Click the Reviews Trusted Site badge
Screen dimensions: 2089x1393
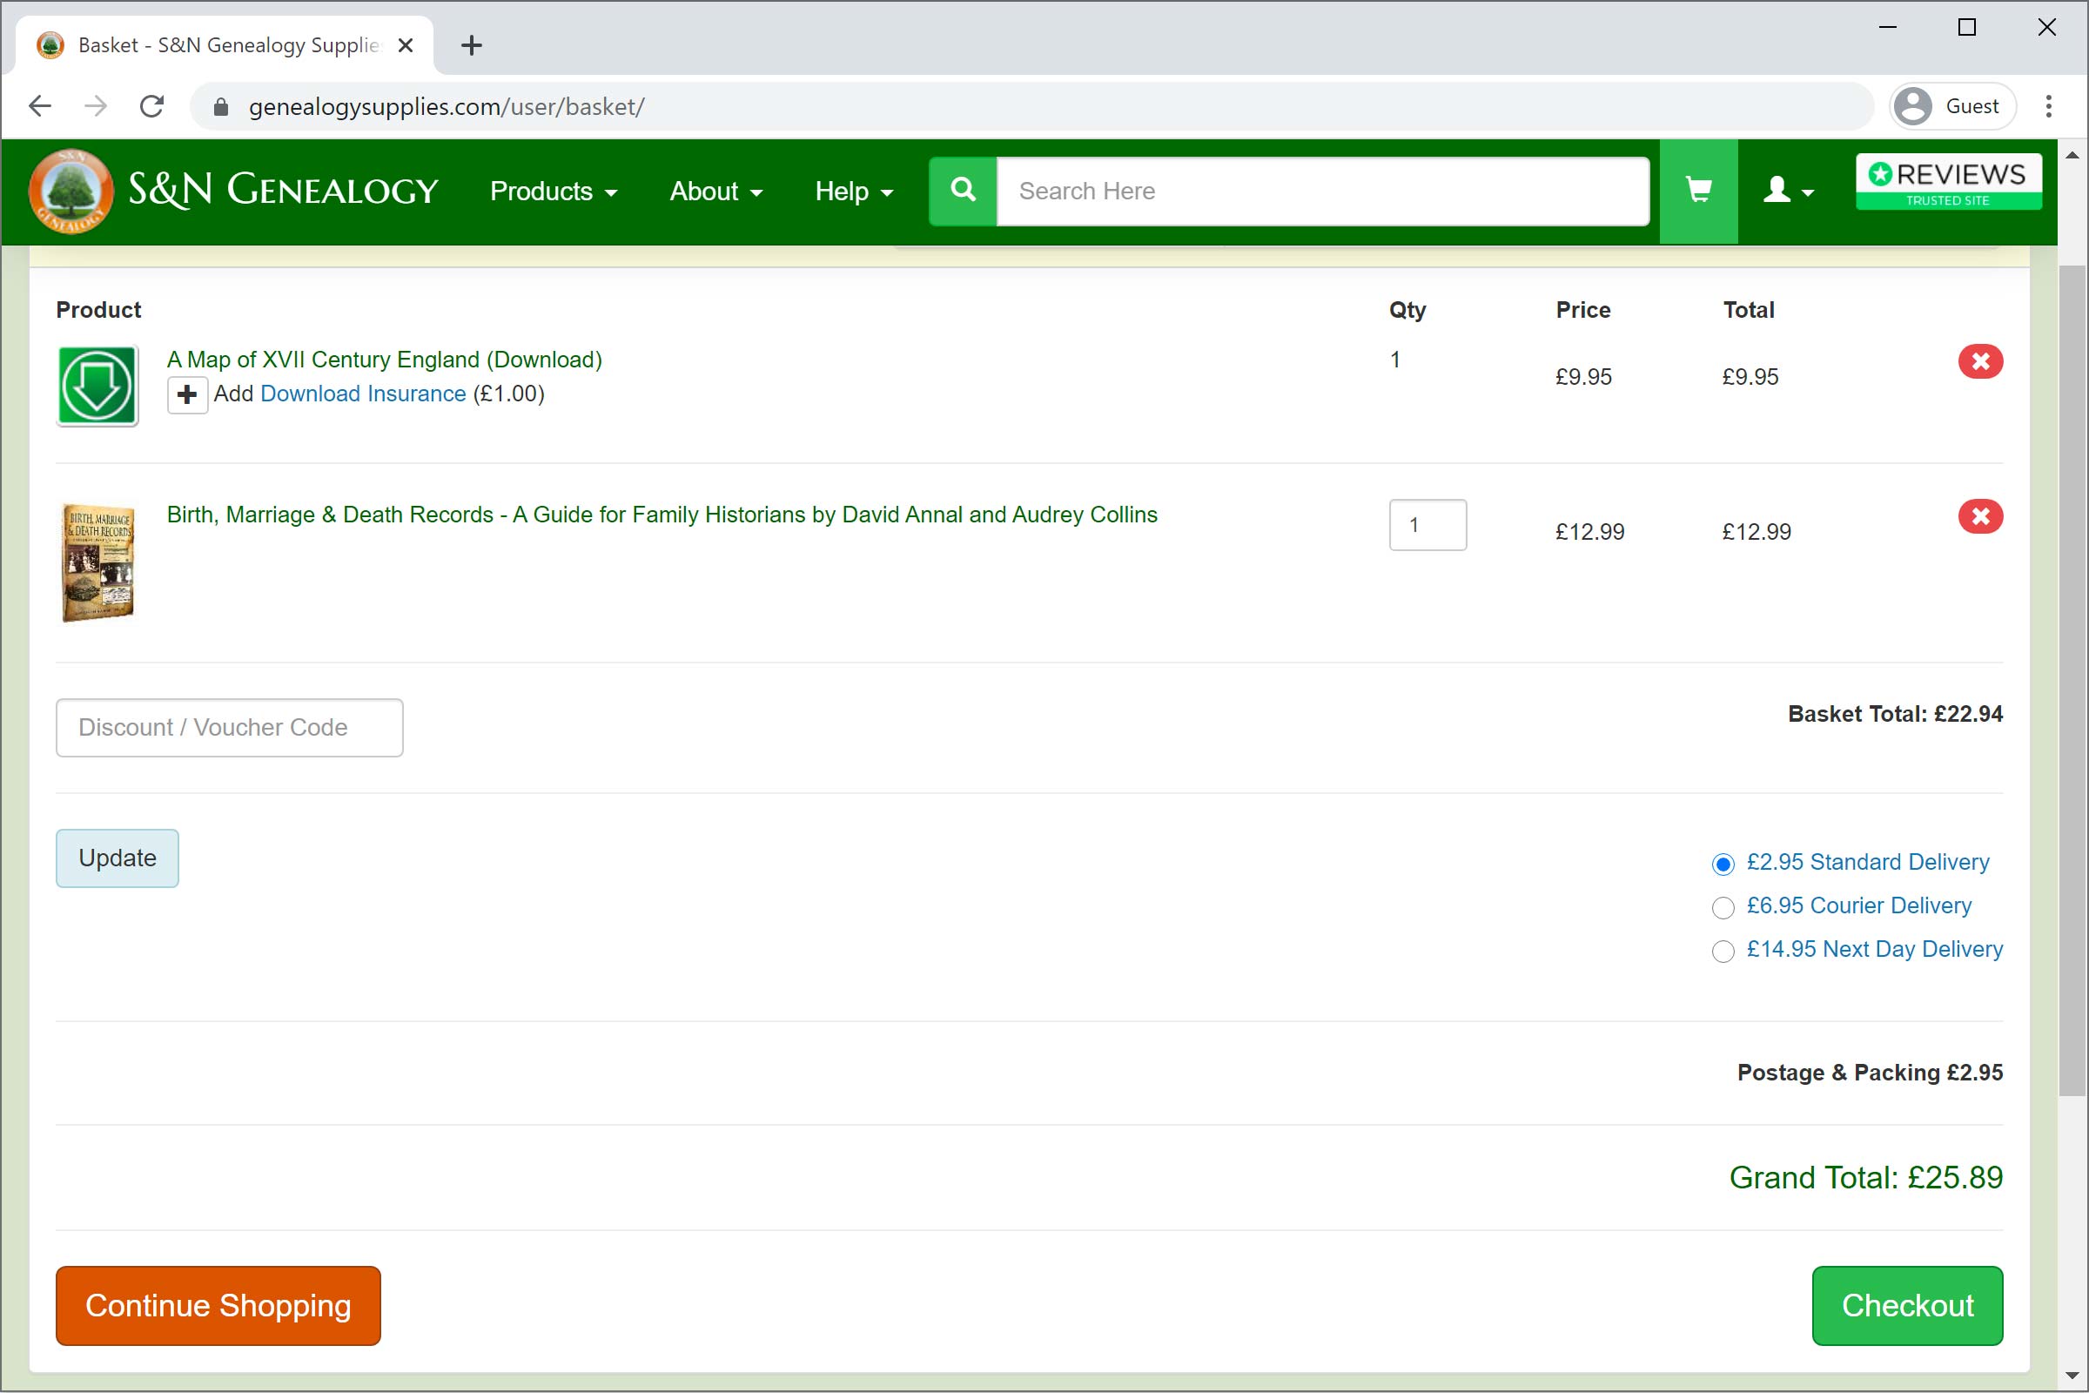pos(1948,182)
